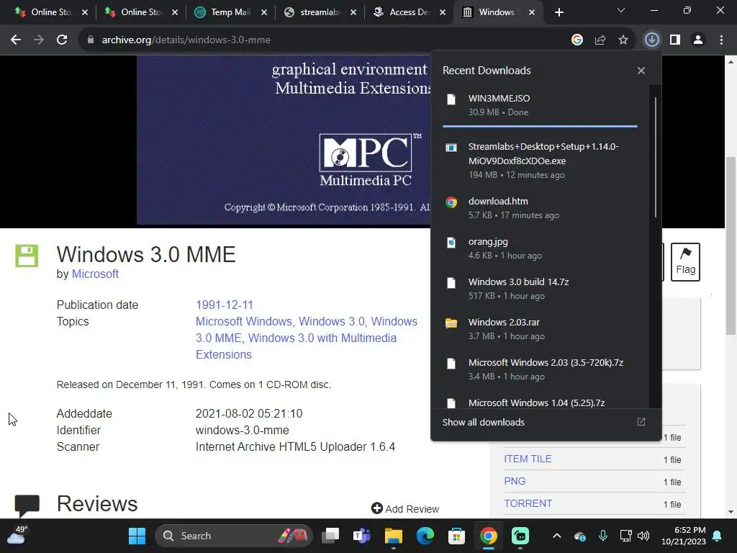The image size is (737, 553).
Task: Open the Microsoft Windows topic link
Action: click(x=243, y=321)
